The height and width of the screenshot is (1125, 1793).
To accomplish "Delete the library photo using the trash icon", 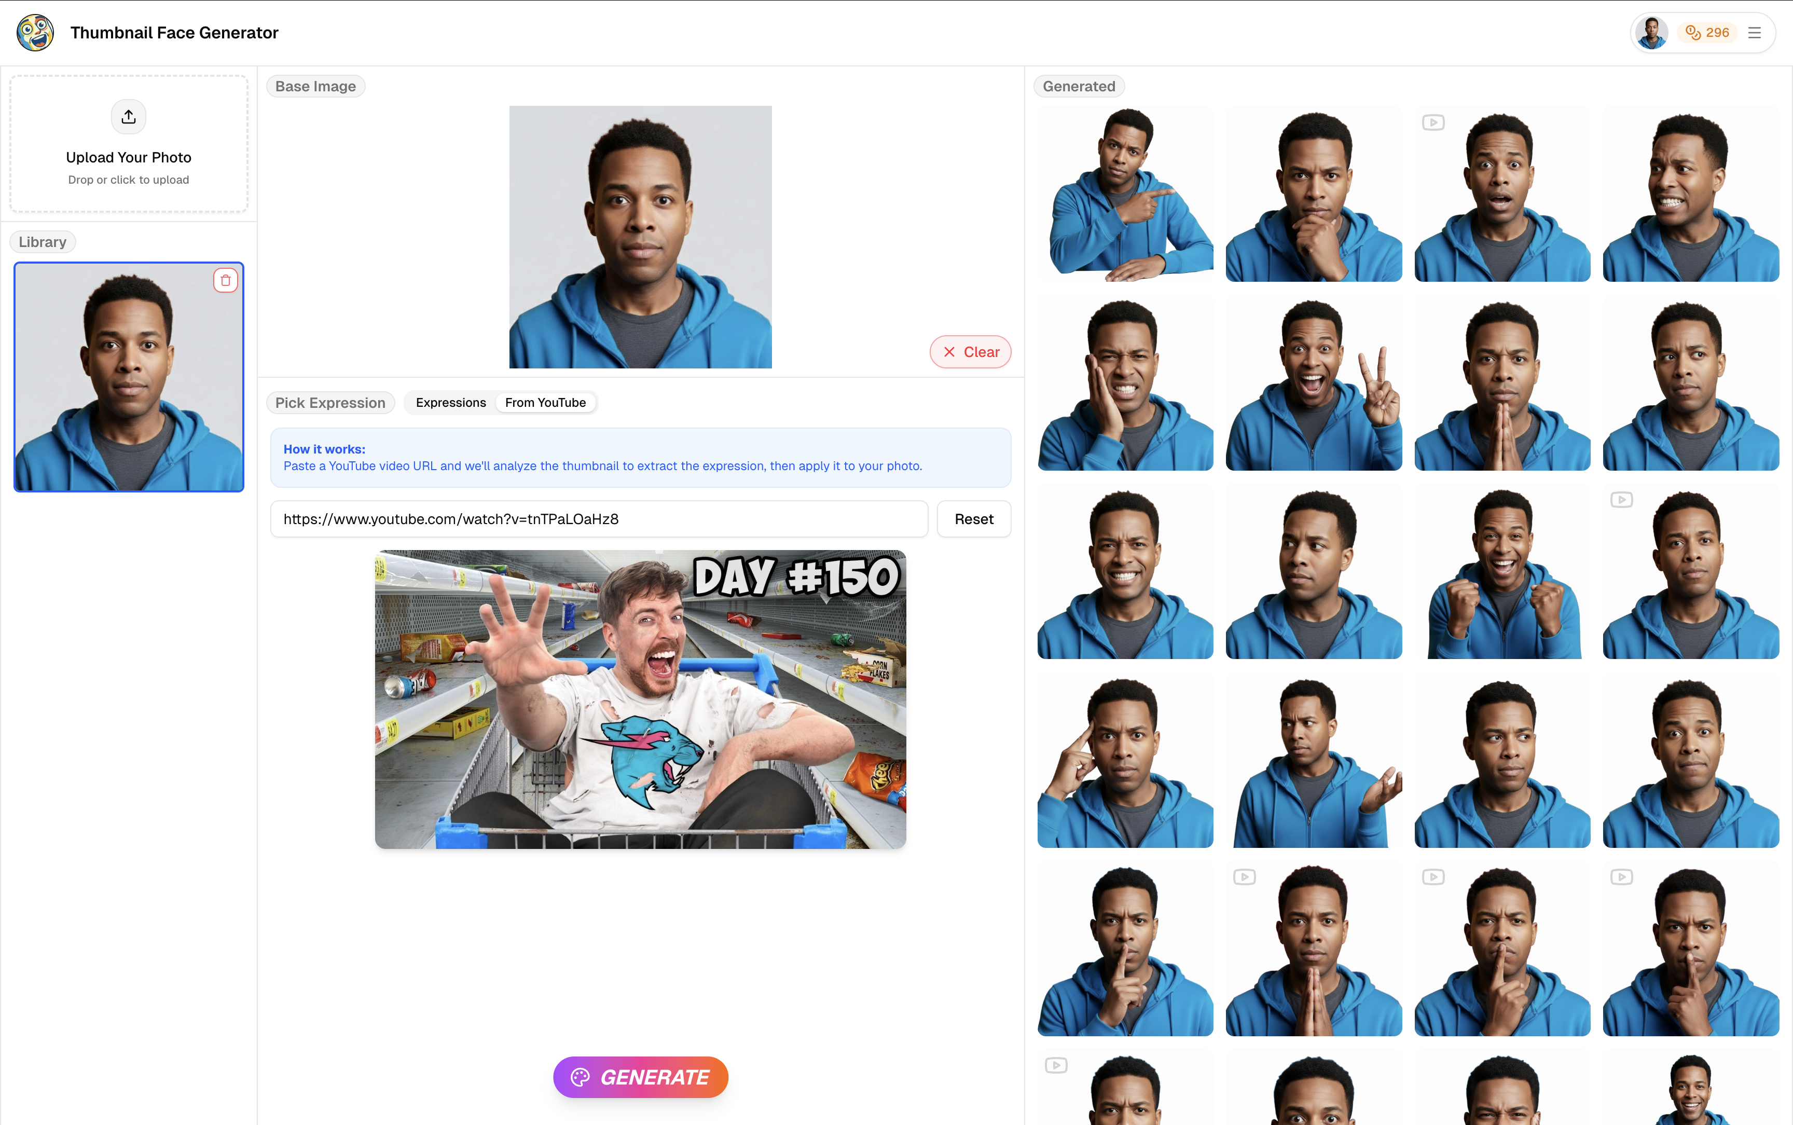I will point(226,280).
